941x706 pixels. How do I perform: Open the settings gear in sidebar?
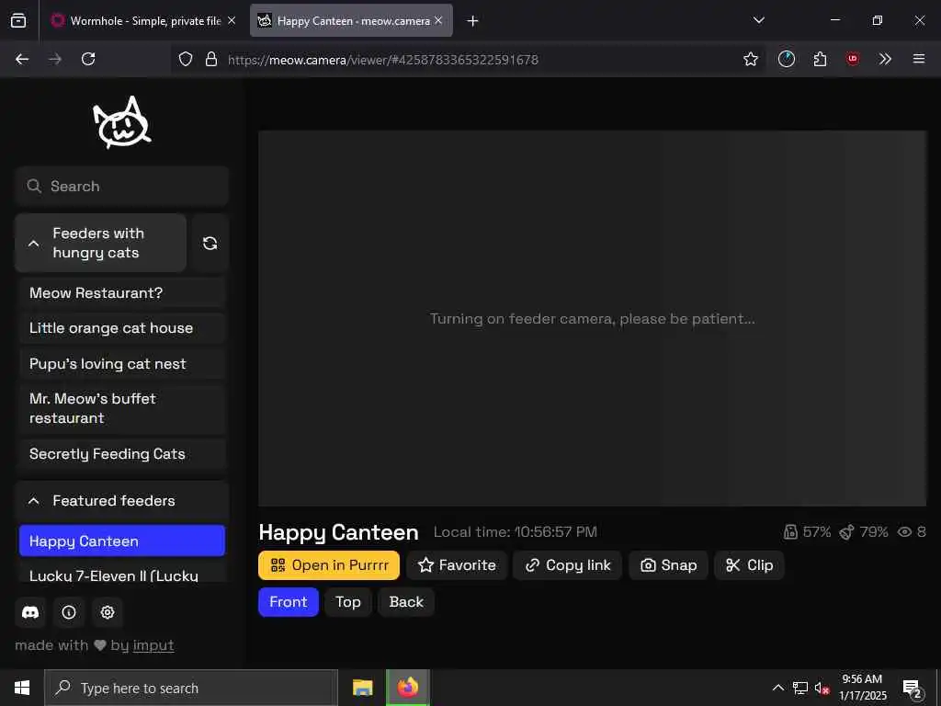pos(108,612)
